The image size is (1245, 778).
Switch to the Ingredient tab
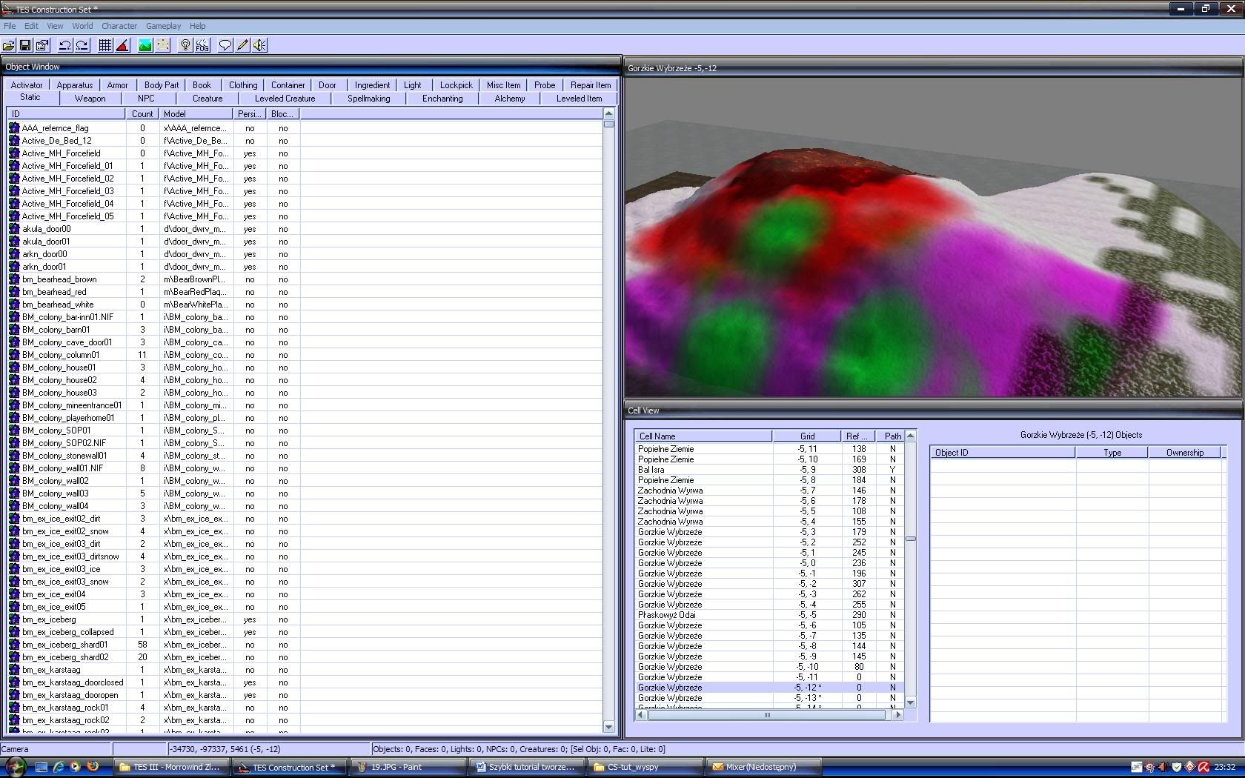coord(372,85)
